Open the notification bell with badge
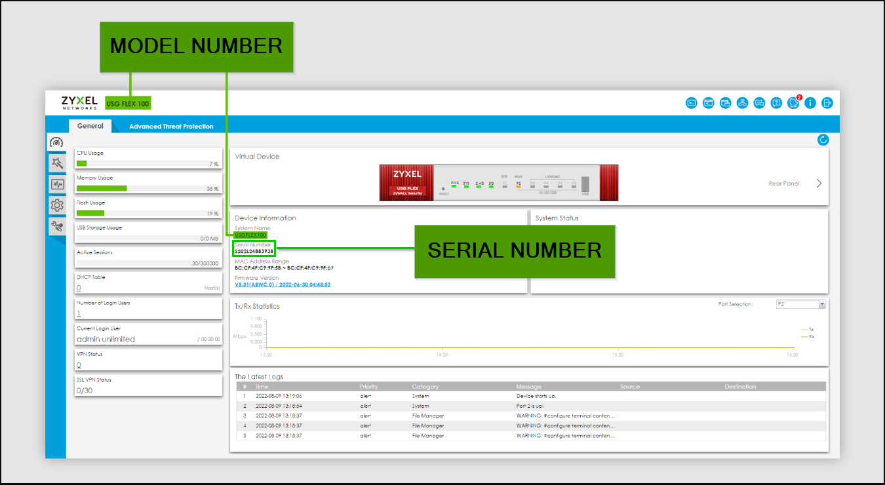885x485 pixels. 794,103
